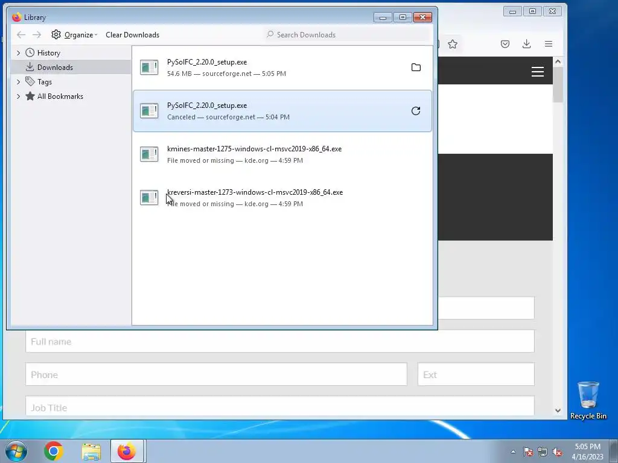
Task: Click the Ext input field
Action: point(476,374)
